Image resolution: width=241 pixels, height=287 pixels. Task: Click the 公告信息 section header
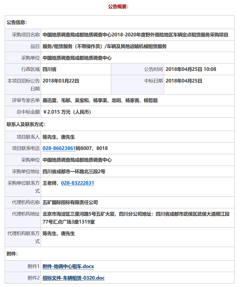point(17,22)
